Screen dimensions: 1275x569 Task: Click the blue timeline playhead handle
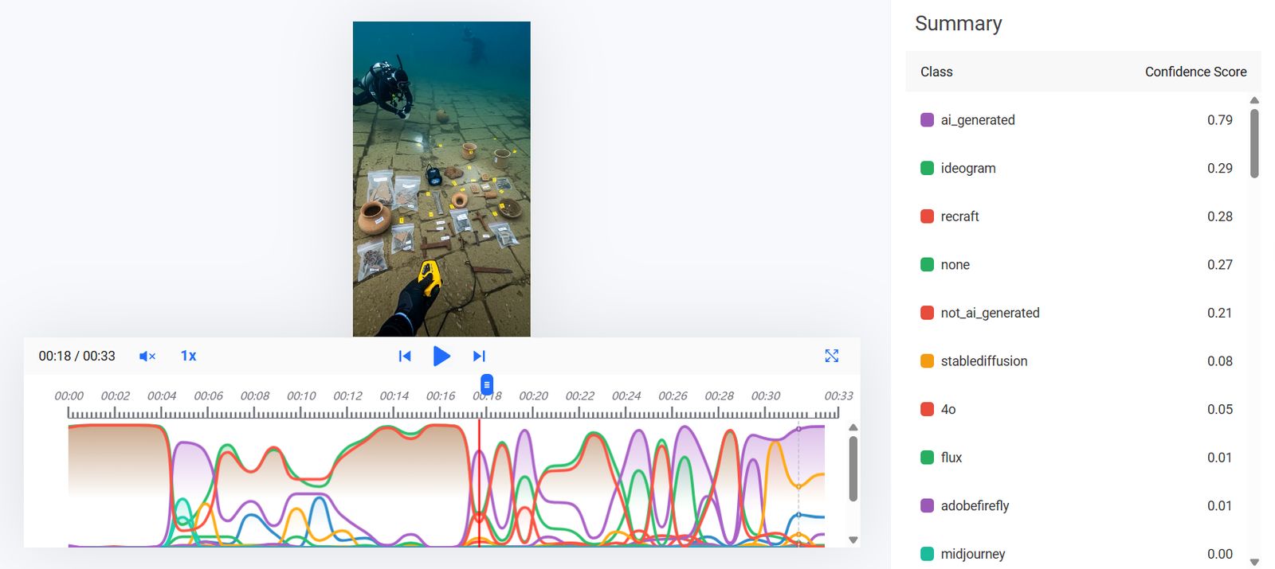[x=487, y=384]
